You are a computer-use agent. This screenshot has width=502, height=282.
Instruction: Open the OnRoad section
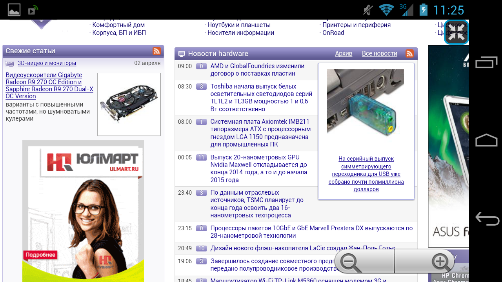(x=333, y=33)
